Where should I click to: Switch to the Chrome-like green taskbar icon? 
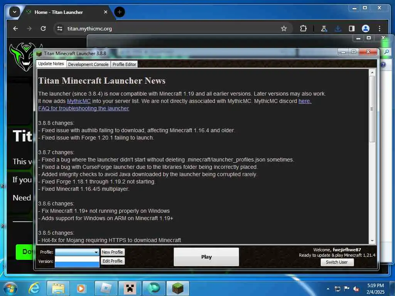pos(154,288)
